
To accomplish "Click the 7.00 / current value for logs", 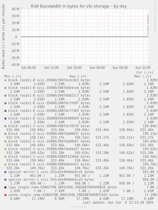I will [x=152, y=187].
